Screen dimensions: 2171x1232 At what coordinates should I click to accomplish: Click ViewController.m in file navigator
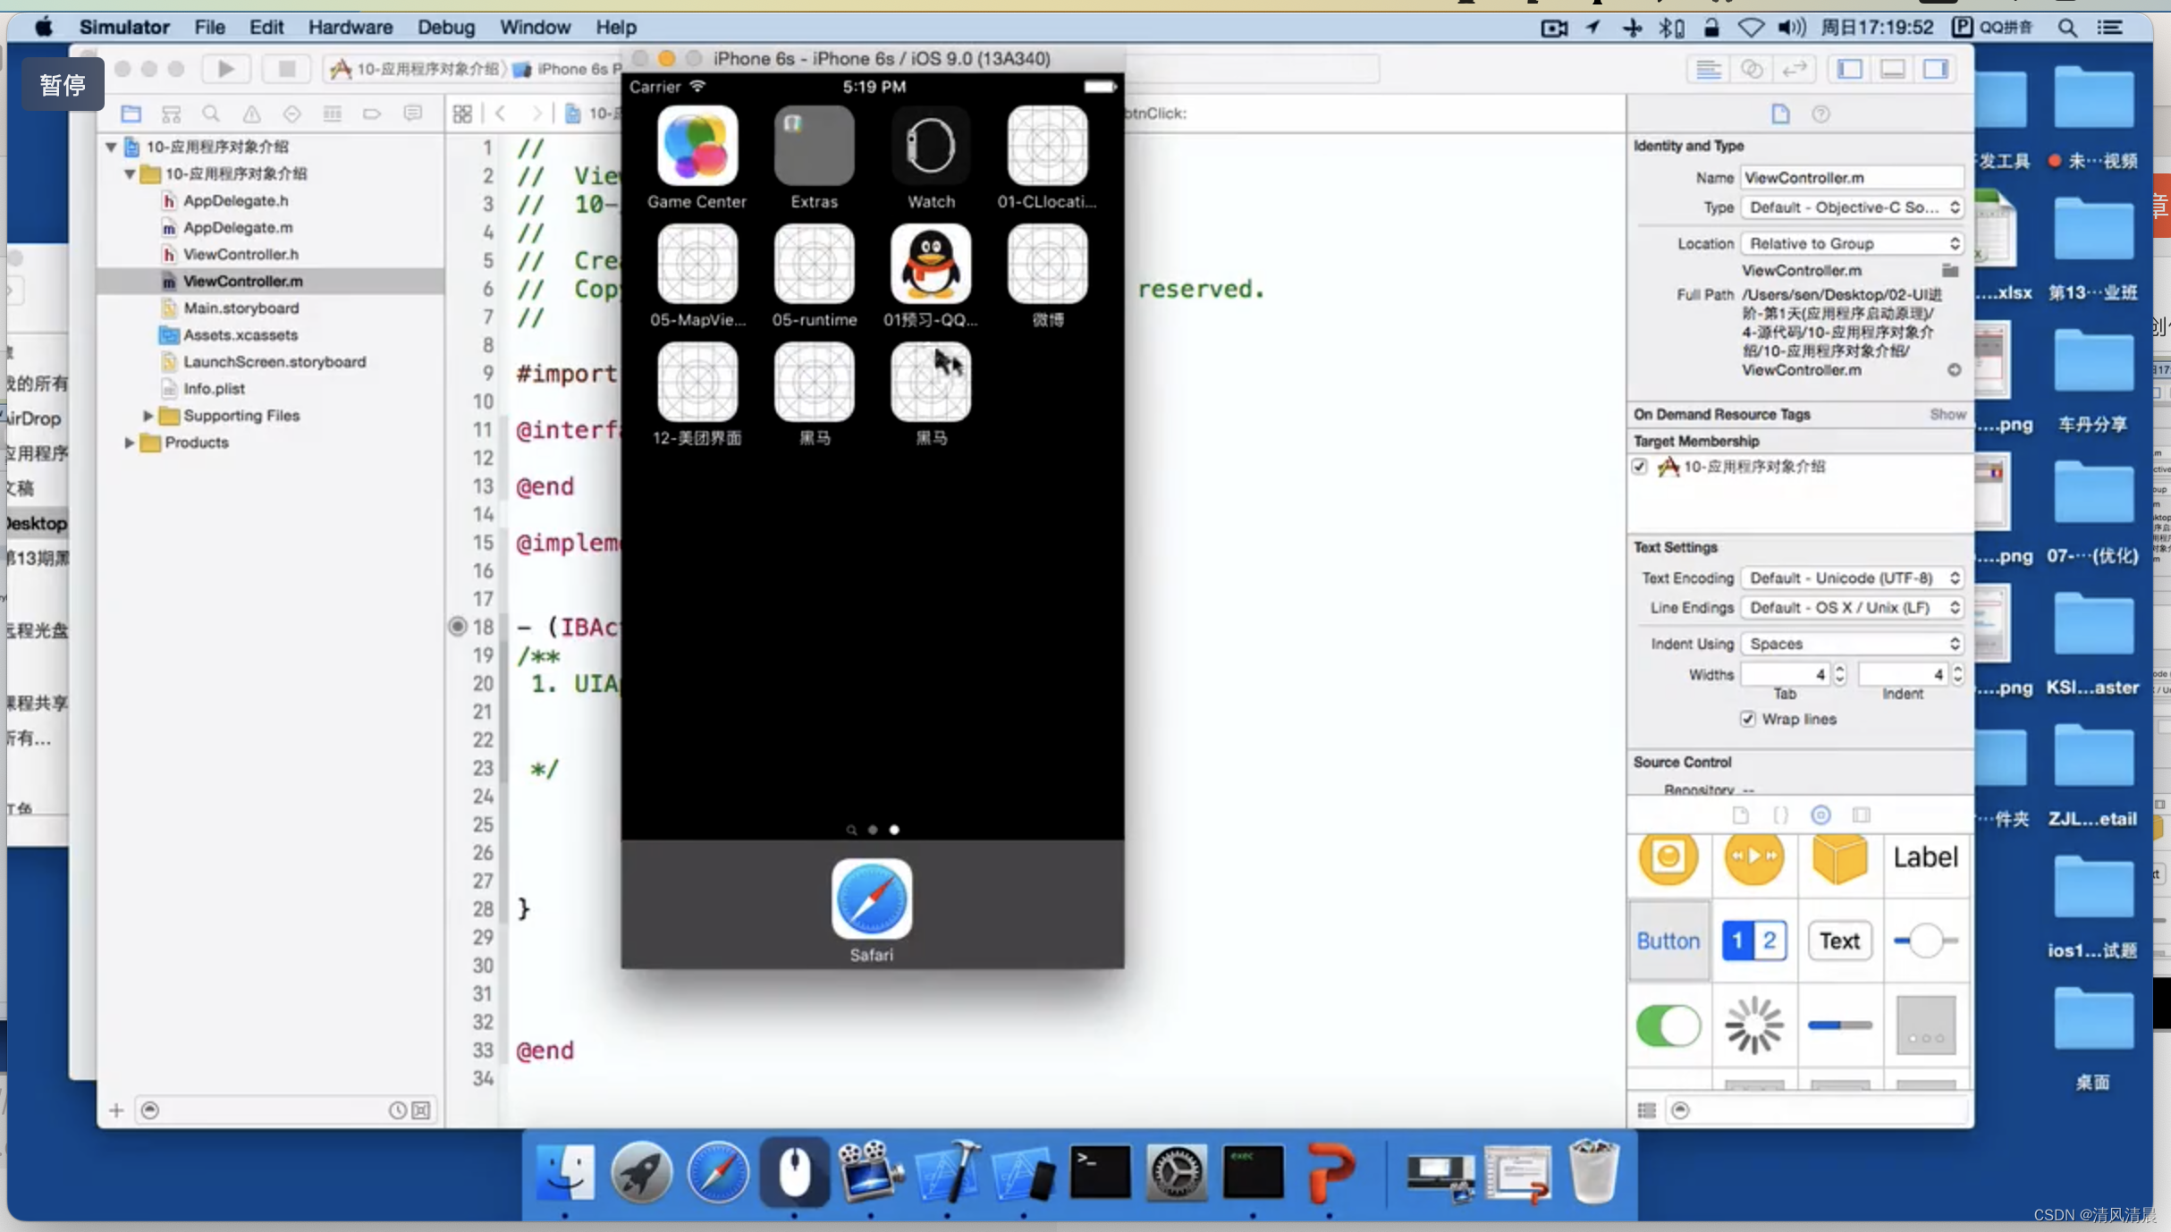(x=244, y=281)
